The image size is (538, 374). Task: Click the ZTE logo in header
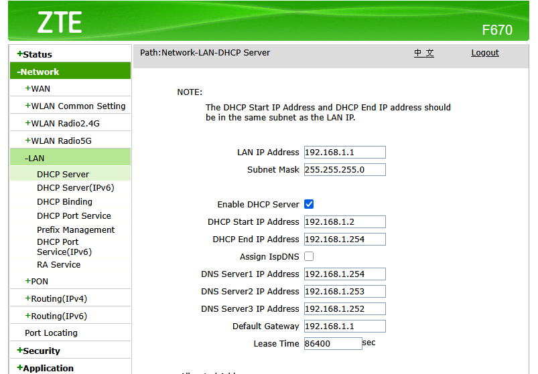click(59, 23)
